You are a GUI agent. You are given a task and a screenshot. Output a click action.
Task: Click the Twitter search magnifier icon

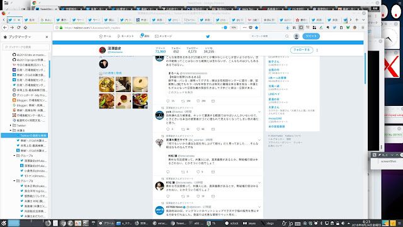click(x=287, y=37)
